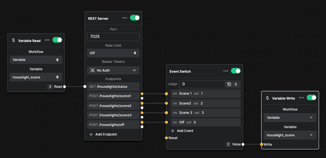Select the POST /houselights/scene2 endpoint
This screenshot has height=158, width=326.
click(113, 106)
